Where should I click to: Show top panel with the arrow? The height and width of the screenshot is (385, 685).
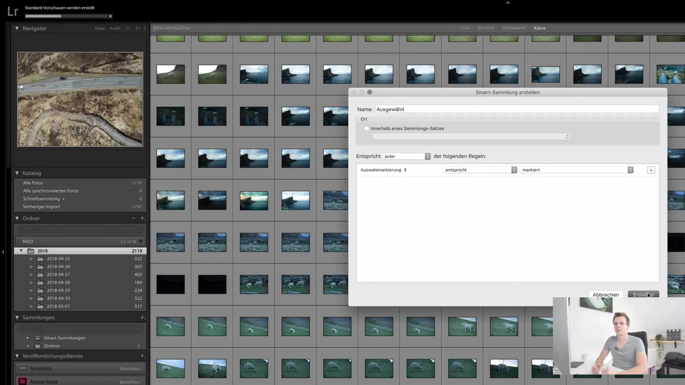click(x=508, y=2)
